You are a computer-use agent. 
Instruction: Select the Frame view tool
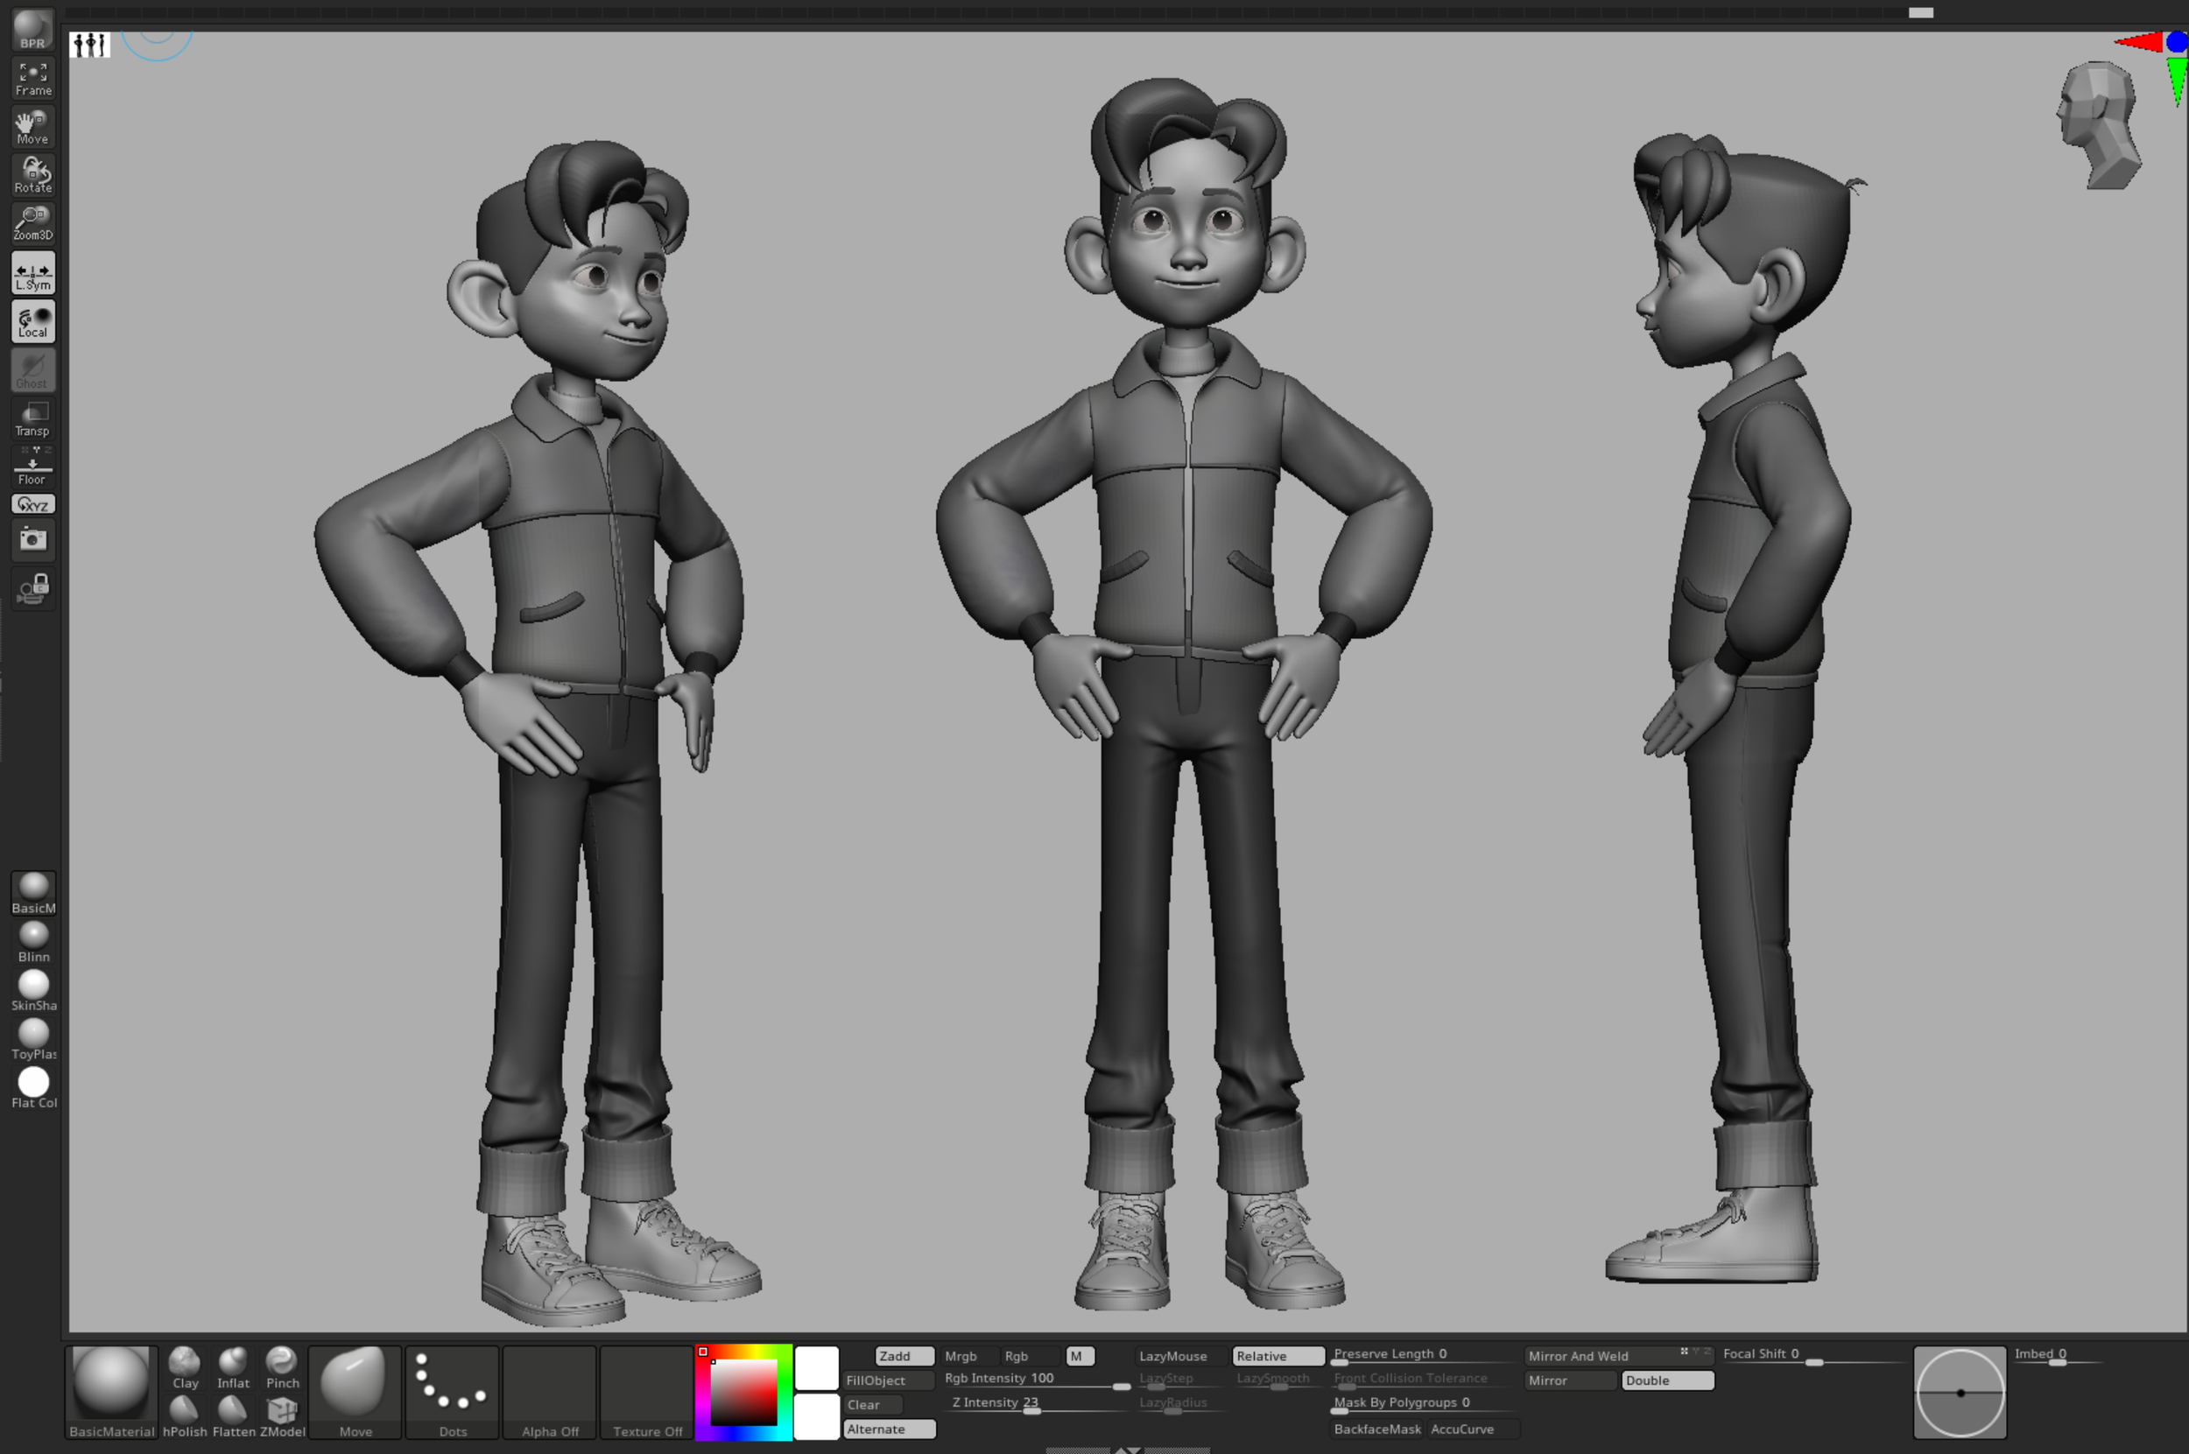coord(32,78)
